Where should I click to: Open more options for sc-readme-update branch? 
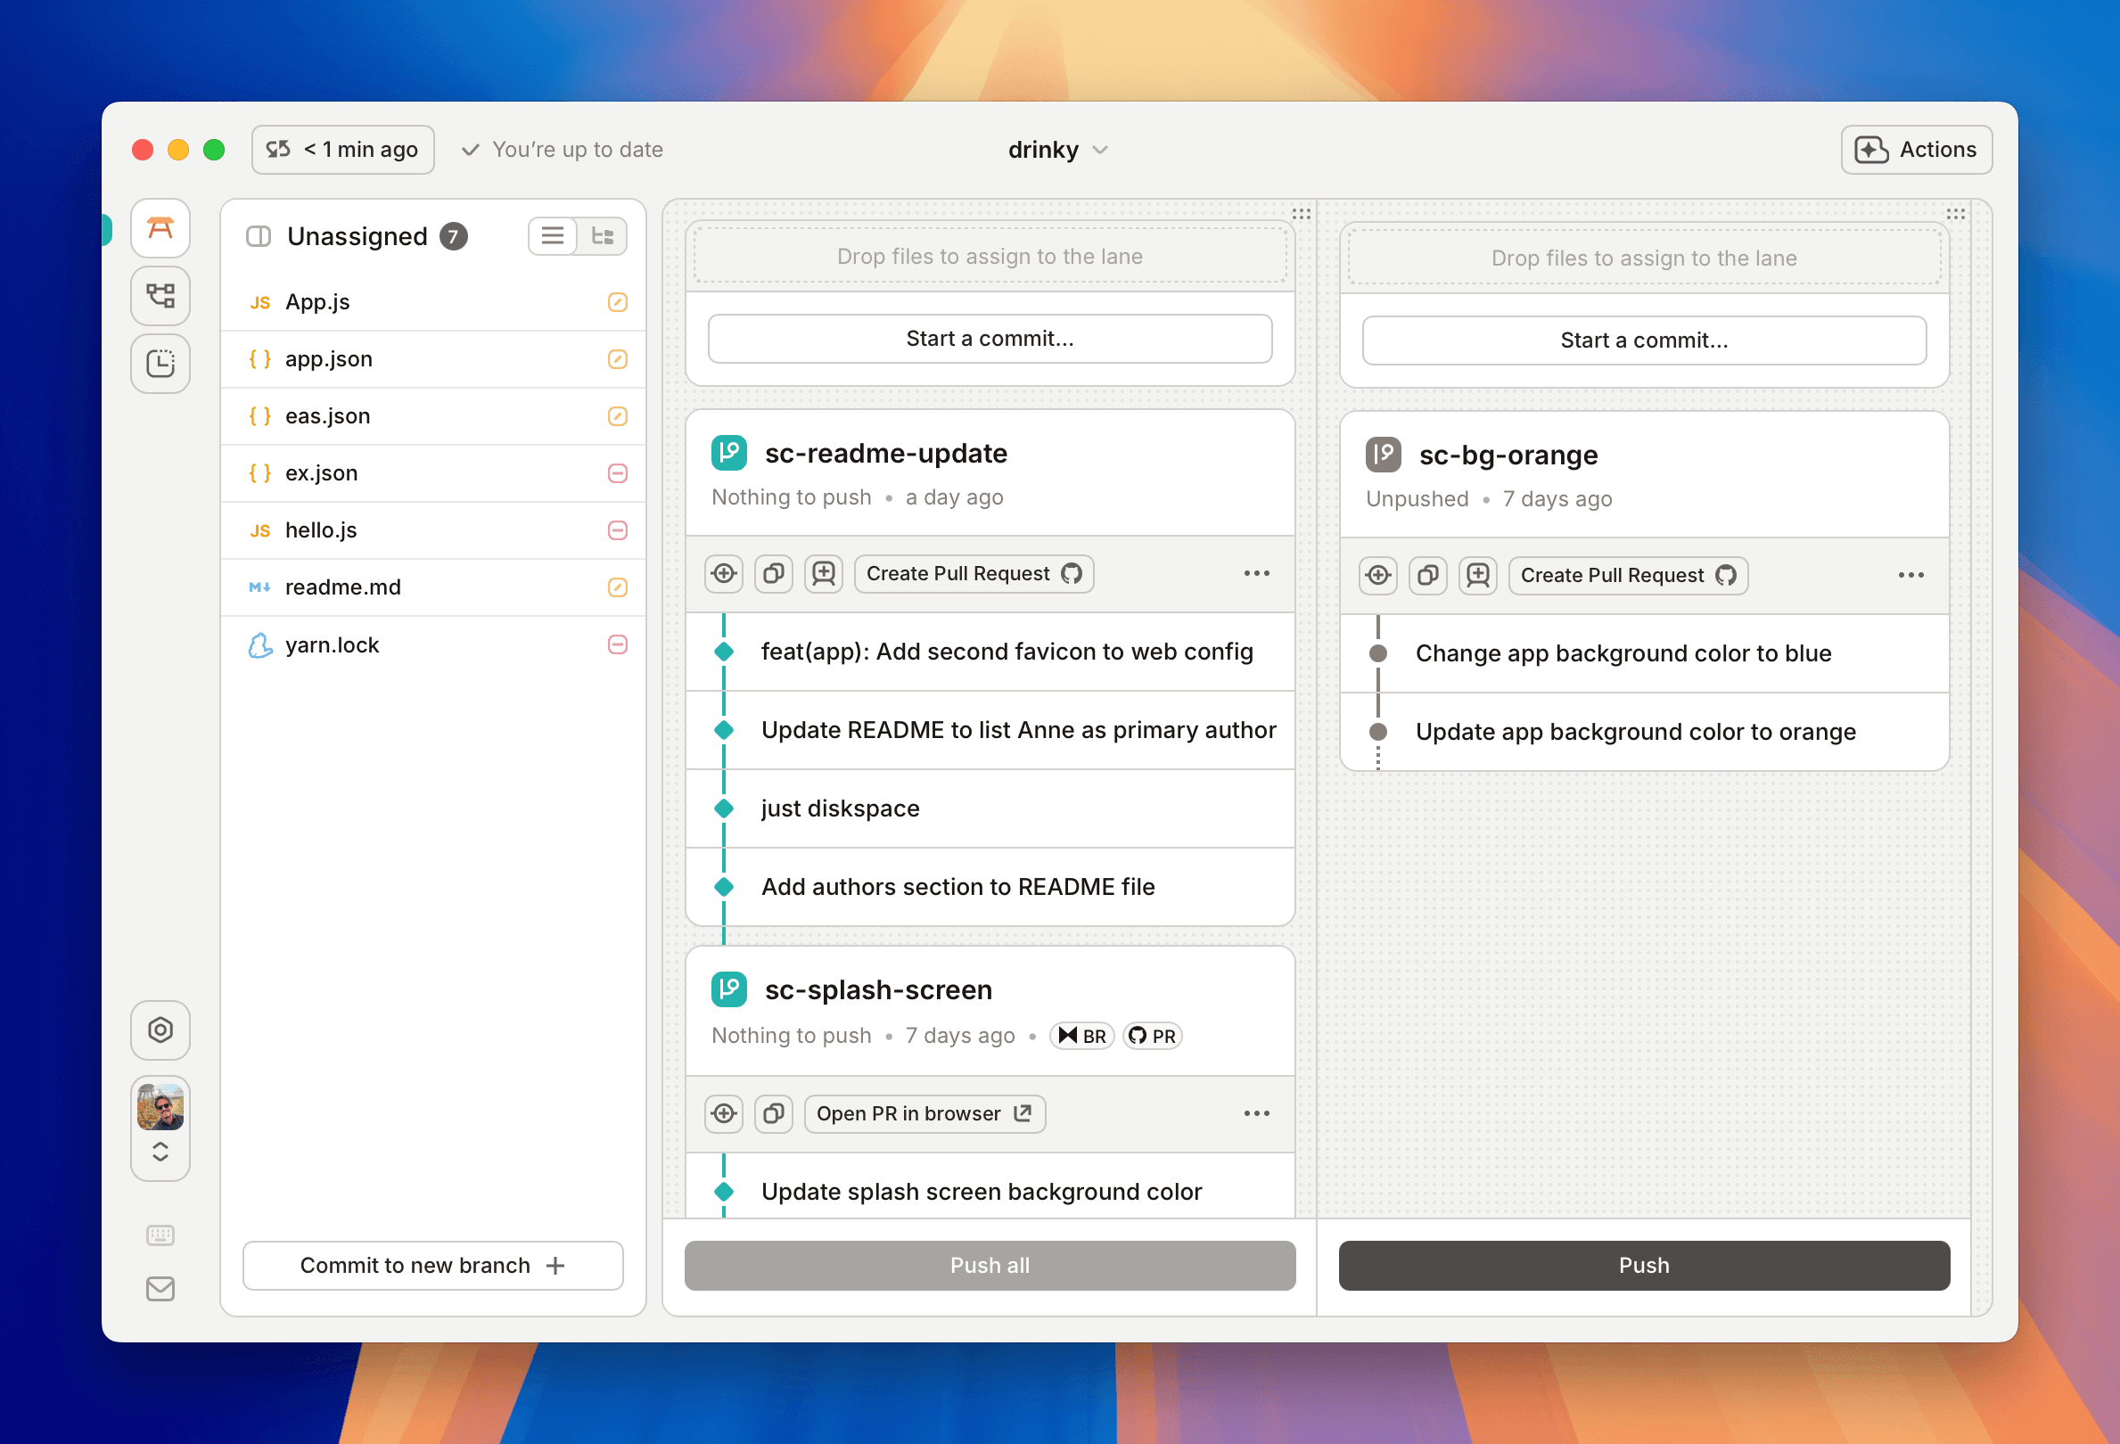pyautogui.click(x=1256, y=573)
